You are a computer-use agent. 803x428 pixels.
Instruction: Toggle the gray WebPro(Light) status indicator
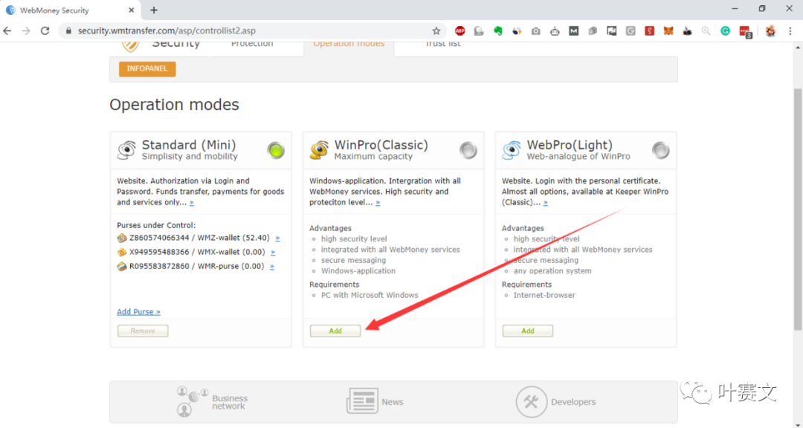(x=660, y=150)
